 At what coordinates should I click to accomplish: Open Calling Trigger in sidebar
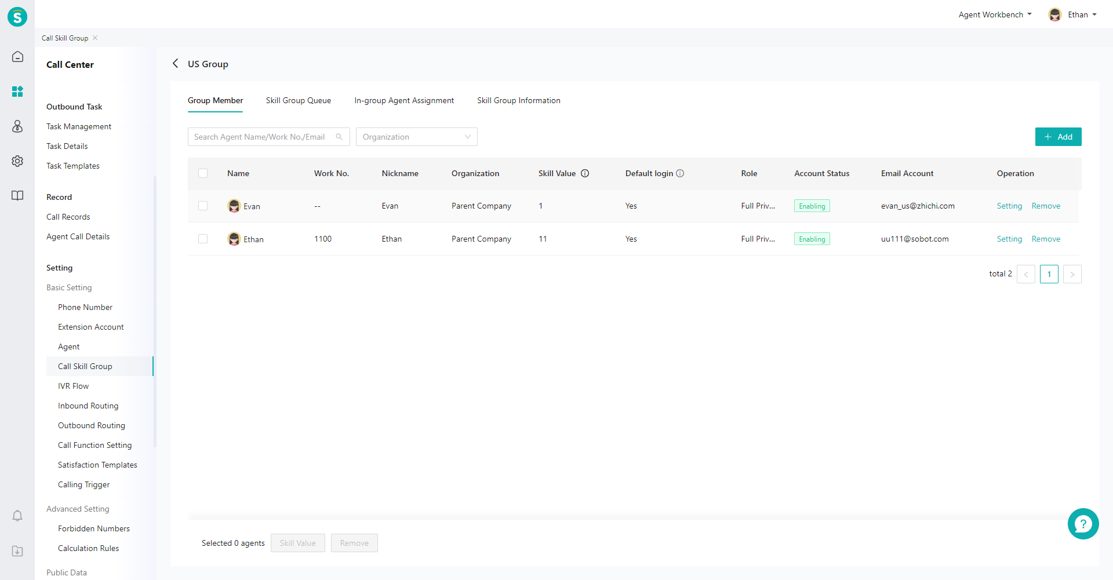[84, 484]
